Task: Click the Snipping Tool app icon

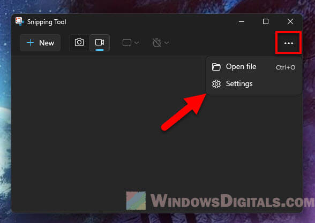Action: tap(19, 21)
